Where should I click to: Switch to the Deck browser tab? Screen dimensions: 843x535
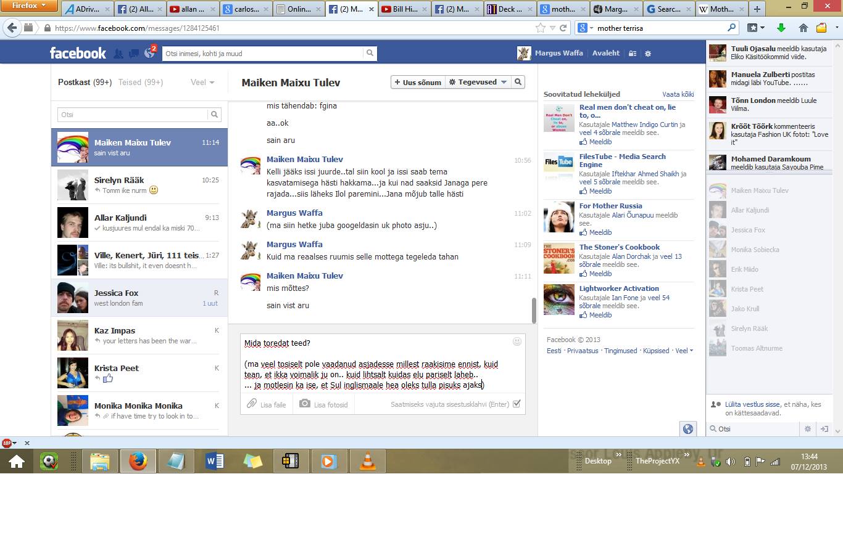509,9
